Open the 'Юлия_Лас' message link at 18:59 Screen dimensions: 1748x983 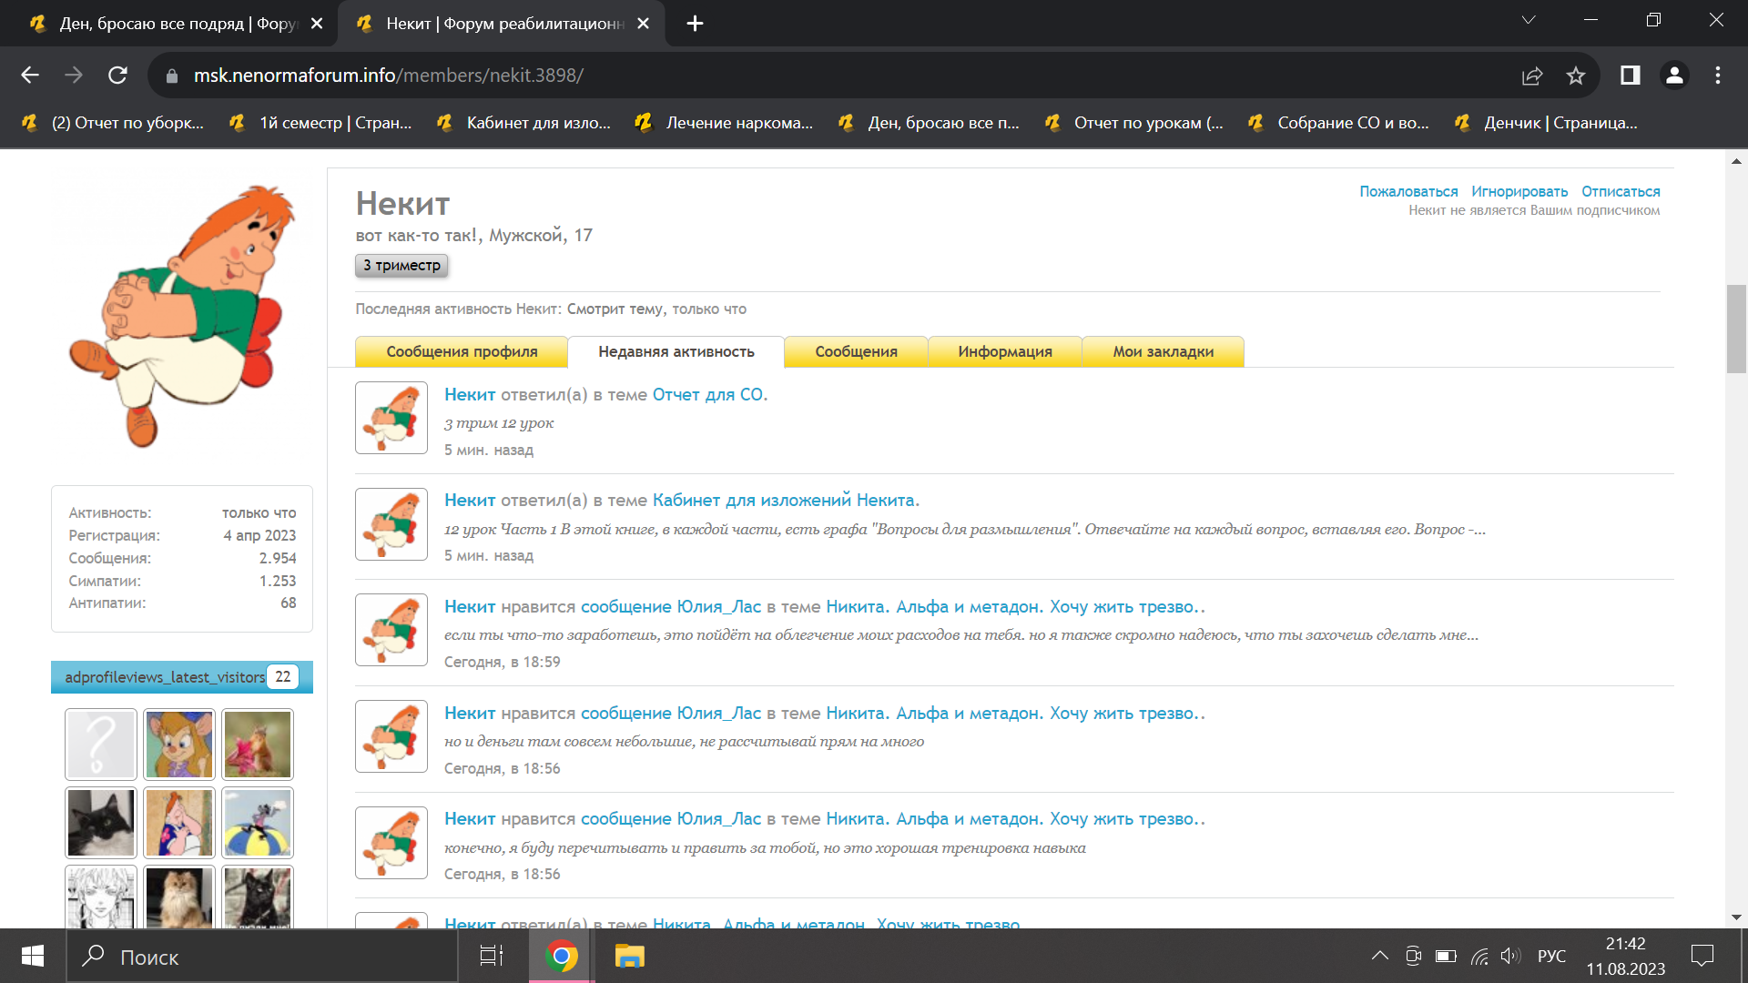(671, 607)
